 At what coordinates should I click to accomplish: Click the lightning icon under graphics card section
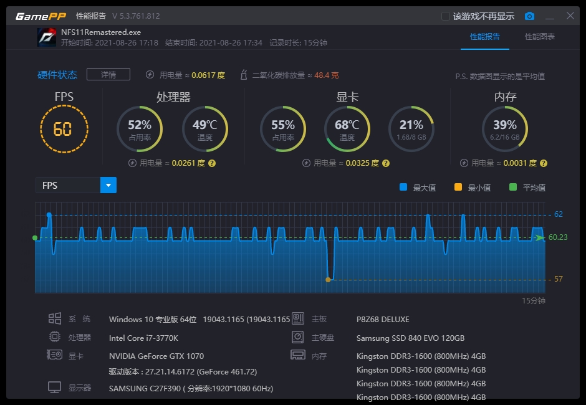307,163
